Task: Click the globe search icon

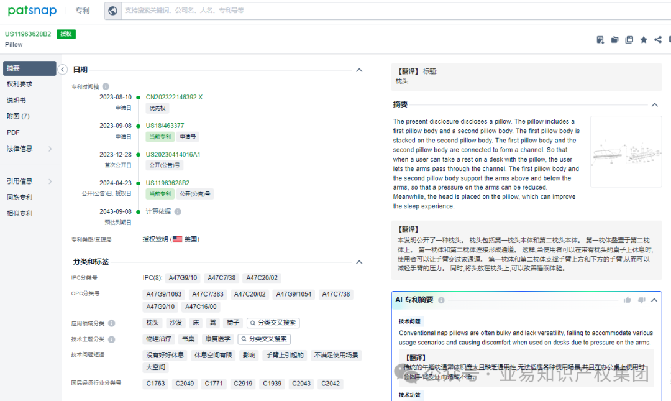Action: coord(112,10)
